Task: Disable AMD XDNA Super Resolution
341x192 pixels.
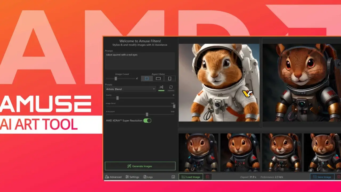Action: (148, 120)
